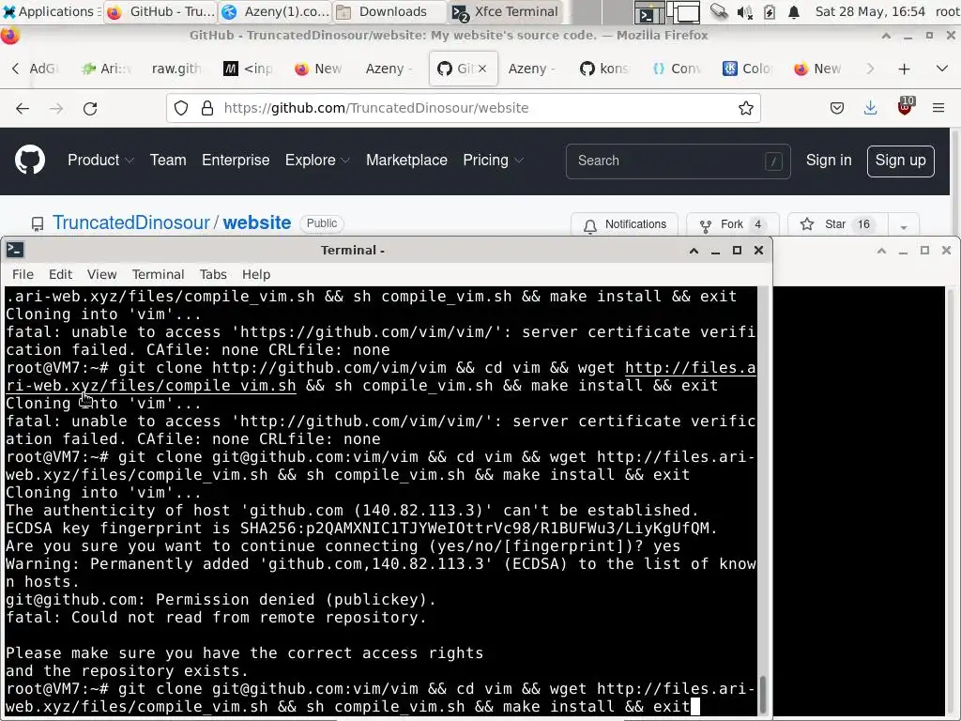
Task: Select the <inp Firefox tab
Action: point(248,69)
